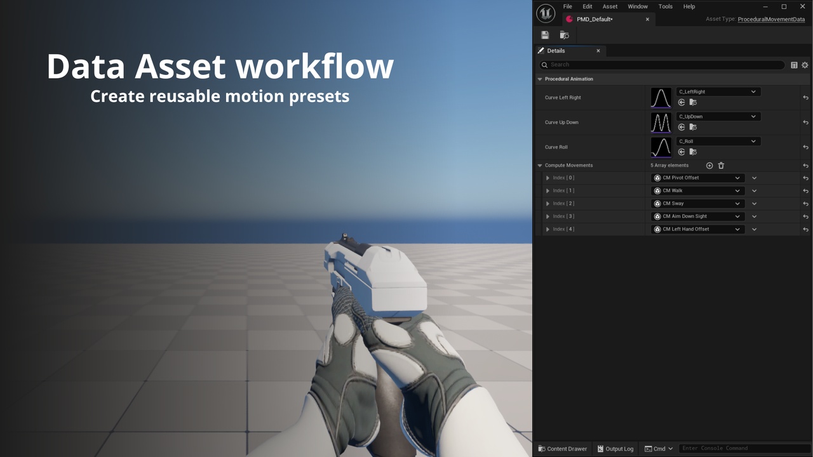813x457 pixels.
Task: Open the C_LeftRight curve dropdown
Action: (x=718, y=91)
